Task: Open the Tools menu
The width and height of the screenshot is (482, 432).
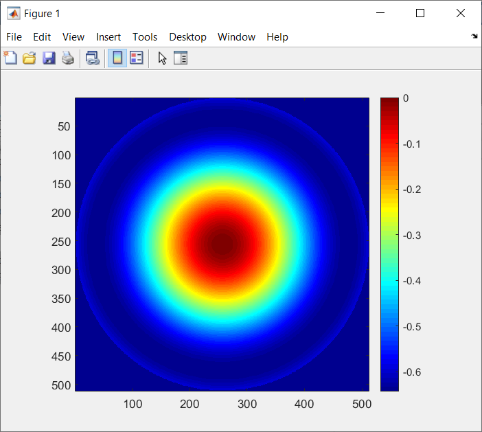Action: 145,37
